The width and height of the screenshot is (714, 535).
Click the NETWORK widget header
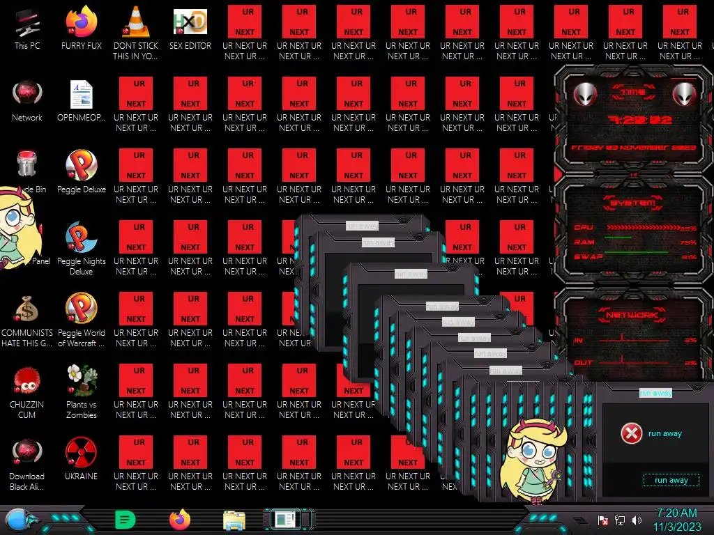pos(632,315)
